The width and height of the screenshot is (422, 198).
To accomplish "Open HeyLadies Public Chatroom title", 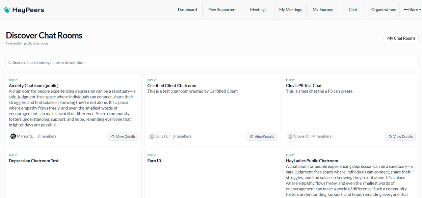I will 312,161.
